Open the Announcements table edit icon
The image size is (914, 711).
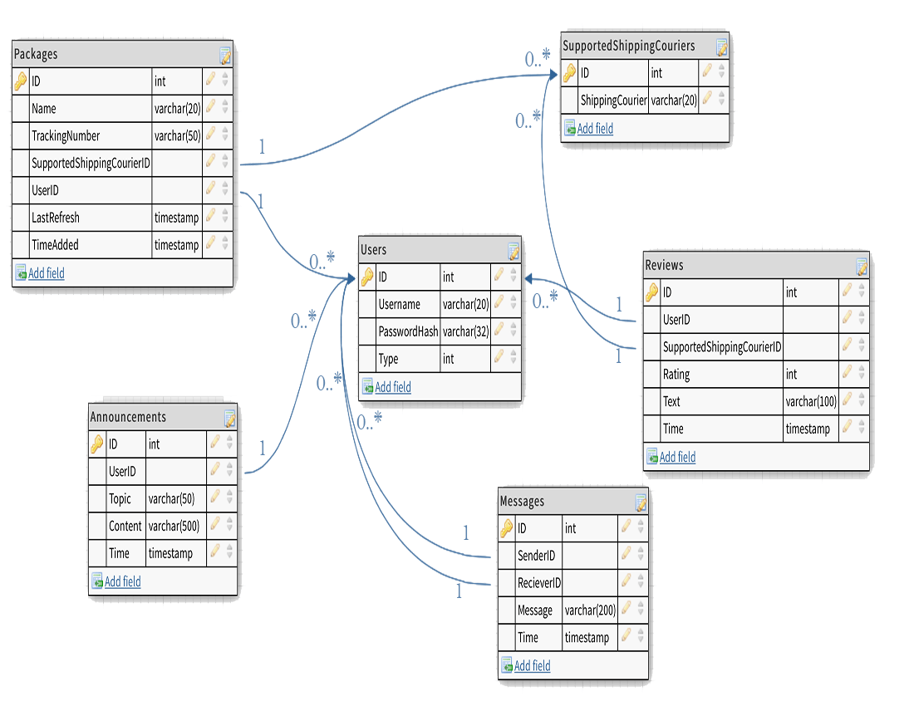pos(230,418)
